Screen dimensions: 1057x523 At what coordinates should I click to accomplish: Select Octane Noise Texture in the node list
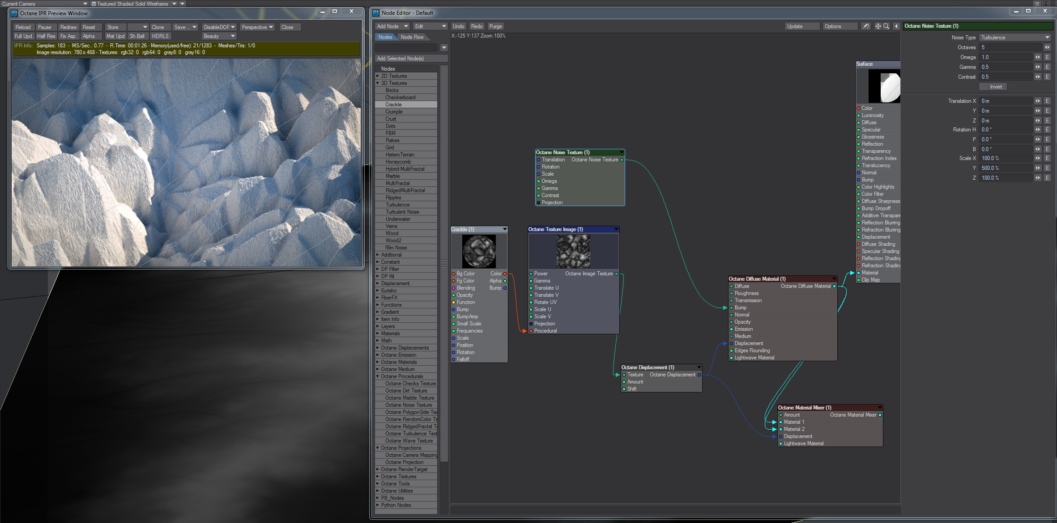(x=406, y=405)
